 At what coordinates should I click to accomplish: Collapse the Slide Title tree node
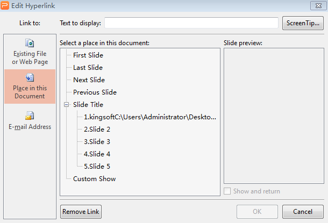pyautogui.click(x=66, y=104)
